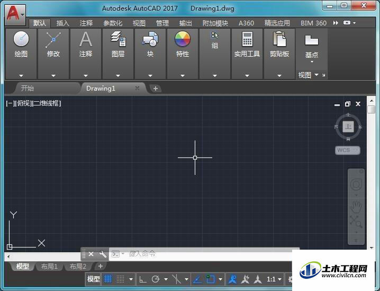Toggle polar tracking in status bar

coord(156,279)
